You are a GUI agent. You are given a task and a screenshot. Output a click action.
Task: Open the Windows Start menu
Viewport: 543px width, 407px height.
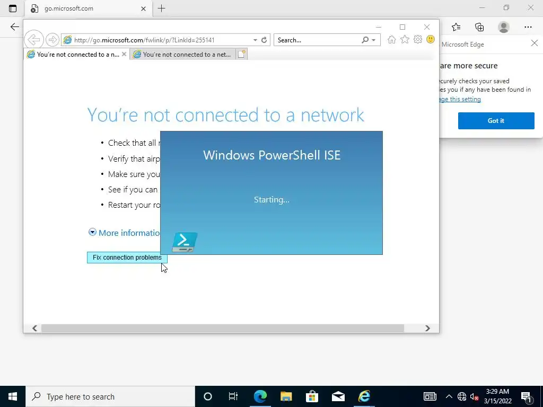(13, 396)
